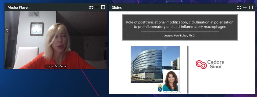Minimize the Slides panel
This screenshot has height=97, width=257.
[245, 8]
